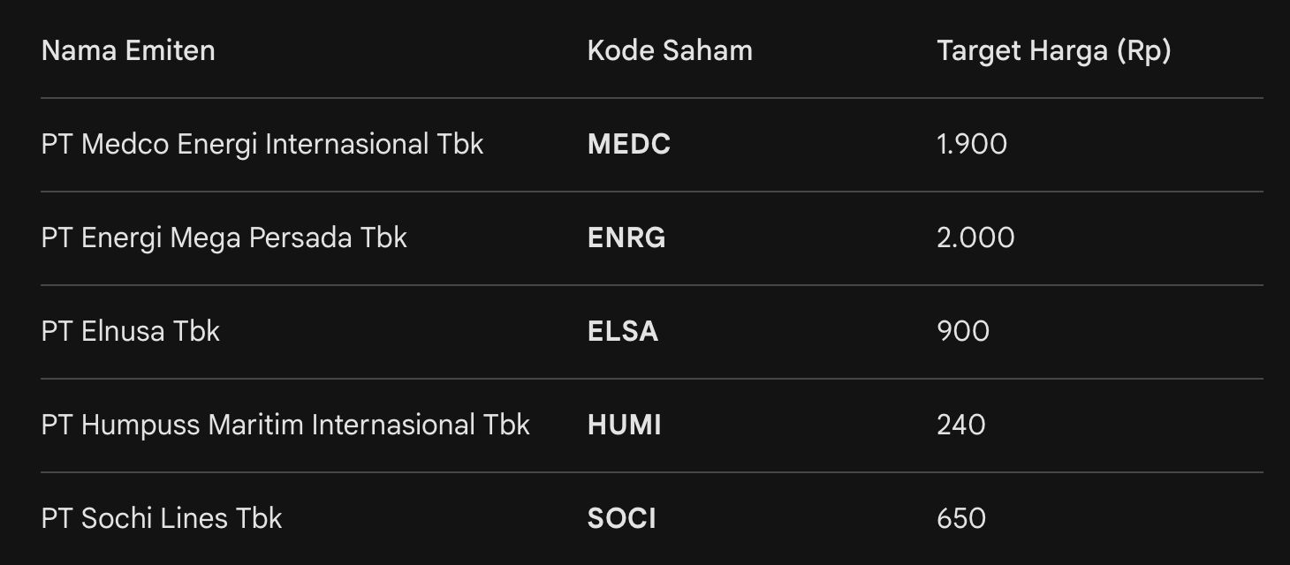Click PT Energi Mega Persada Tbk
The height and width of the screenshot is (565, 1290).
(x=224, y=237)
